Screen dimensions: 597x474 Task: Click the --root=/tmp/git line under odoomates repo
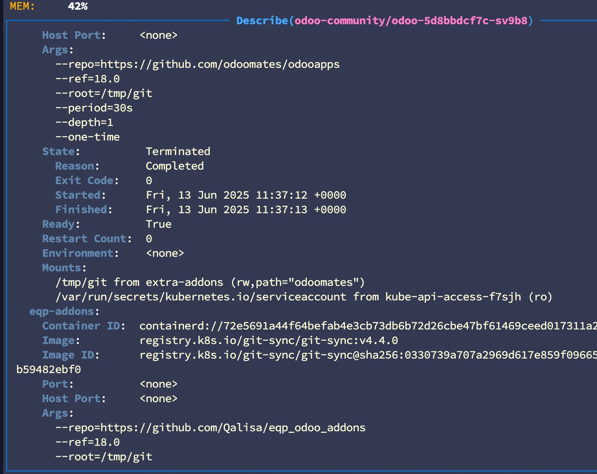click(104, 93)
